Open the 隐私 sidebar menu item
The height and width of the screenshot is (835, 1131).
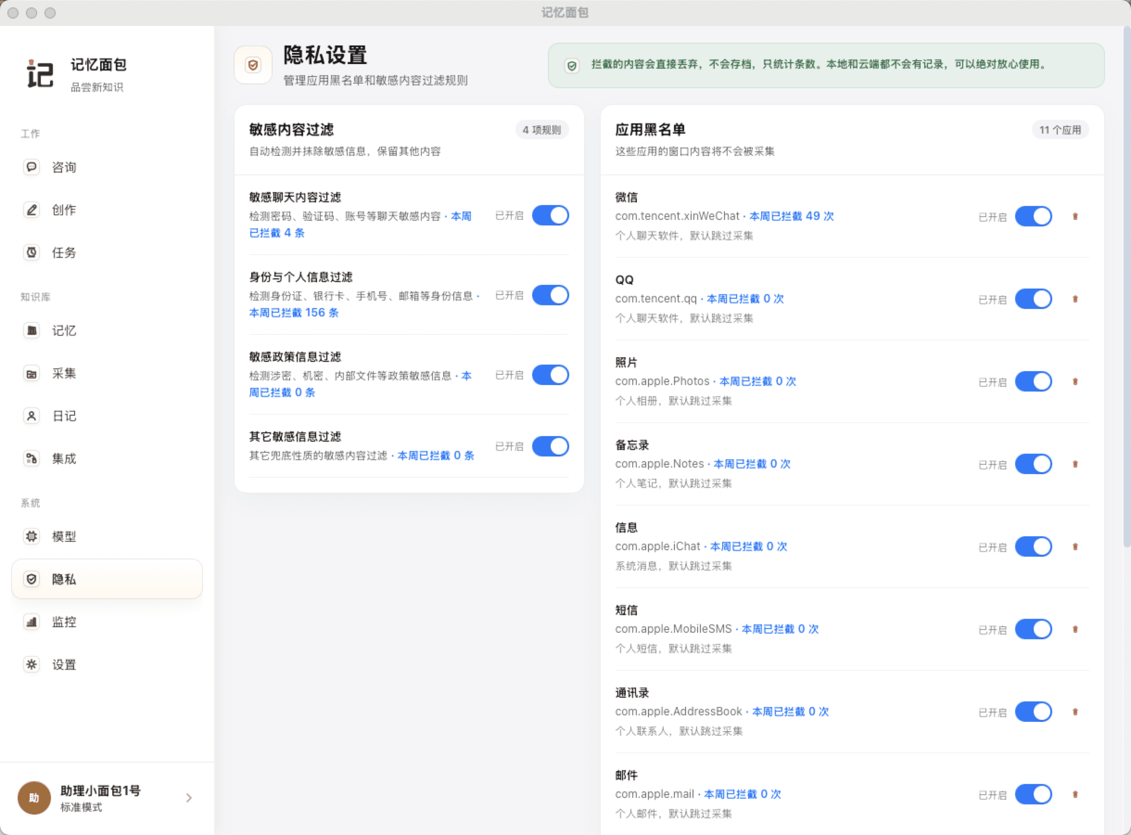pyautogui.click(x=107, y=579)
